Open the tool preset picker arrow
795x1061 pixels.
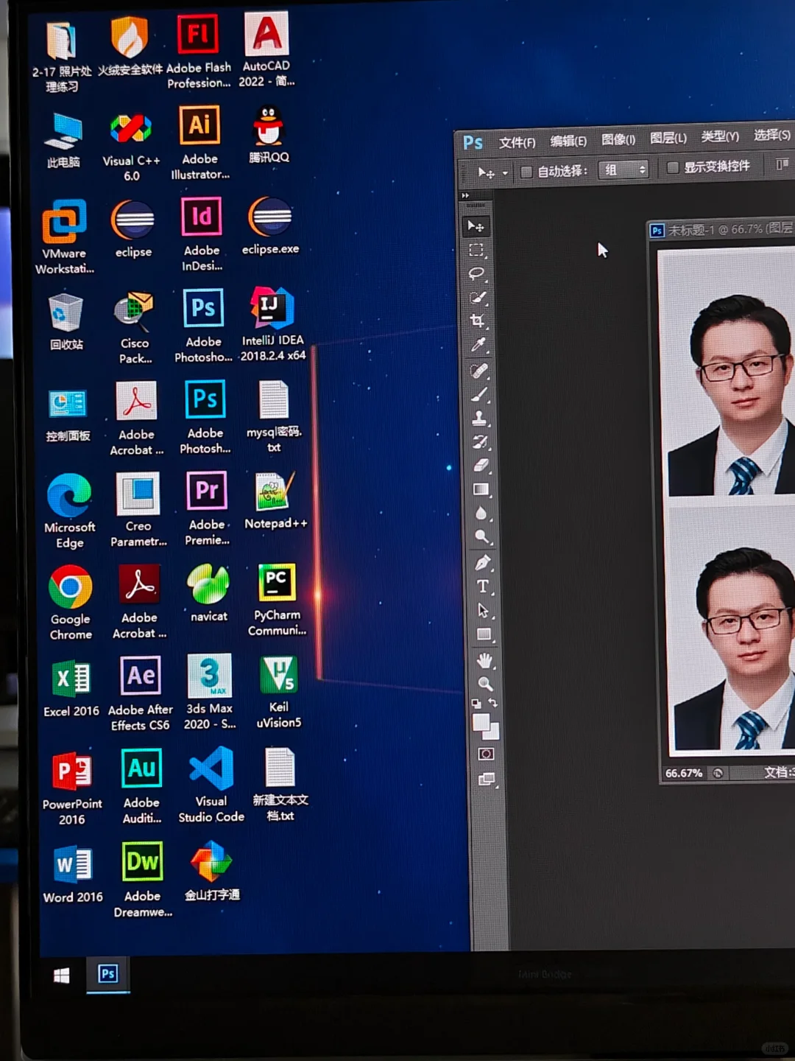[x=505, y=173]
